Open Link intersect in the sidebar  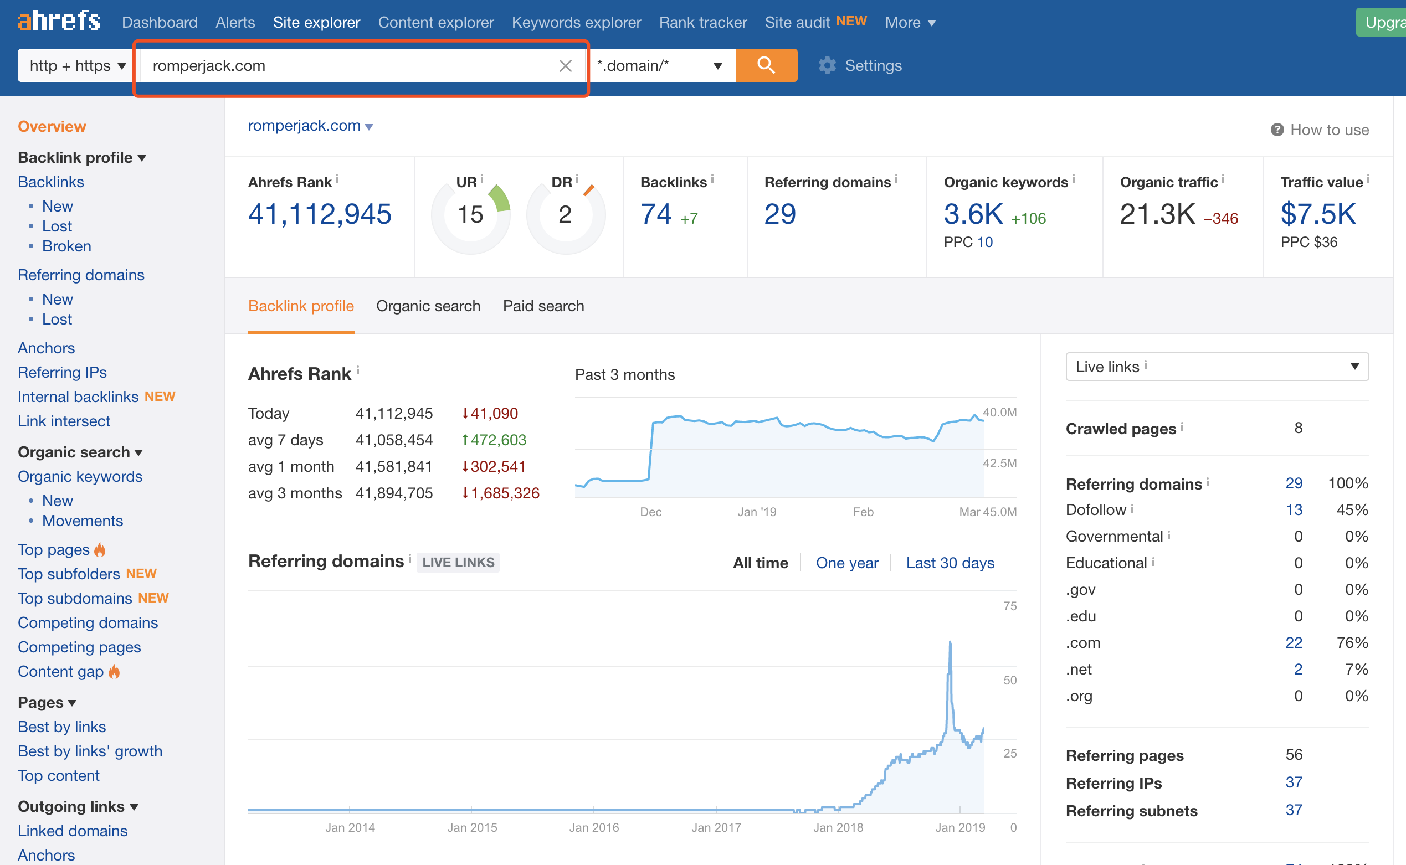64,421
